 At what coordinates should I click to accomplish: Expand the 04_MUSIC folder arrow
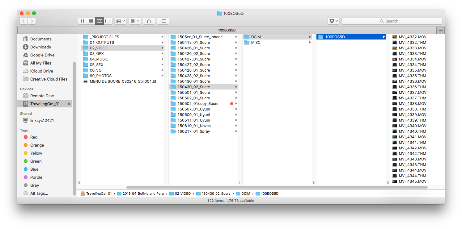click(x=163, y=59)
